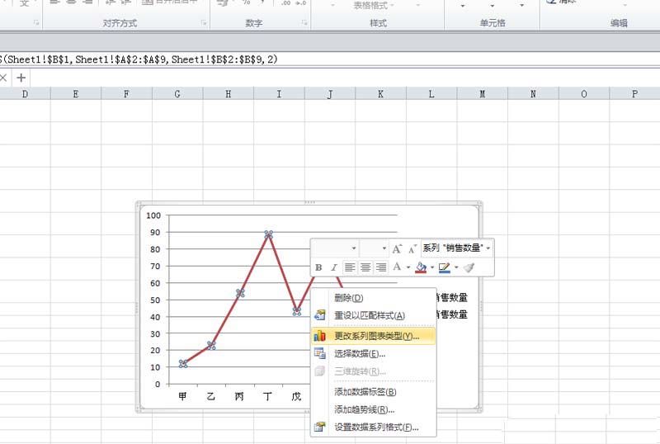Expand the shape fill color dropdown arrow

click(x=432, y=267)
